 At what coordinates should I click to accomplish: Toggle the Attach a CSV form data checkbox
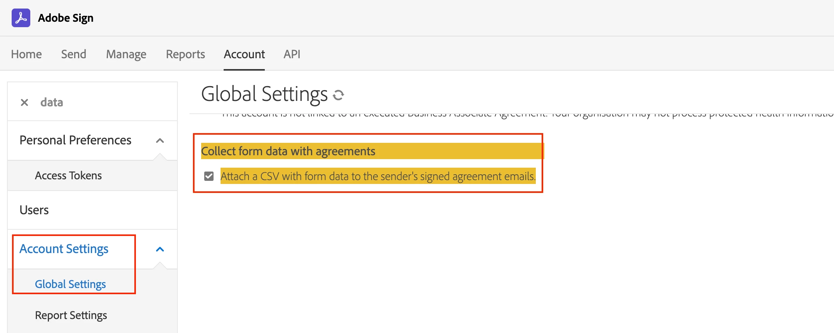[x=209, y=176]
